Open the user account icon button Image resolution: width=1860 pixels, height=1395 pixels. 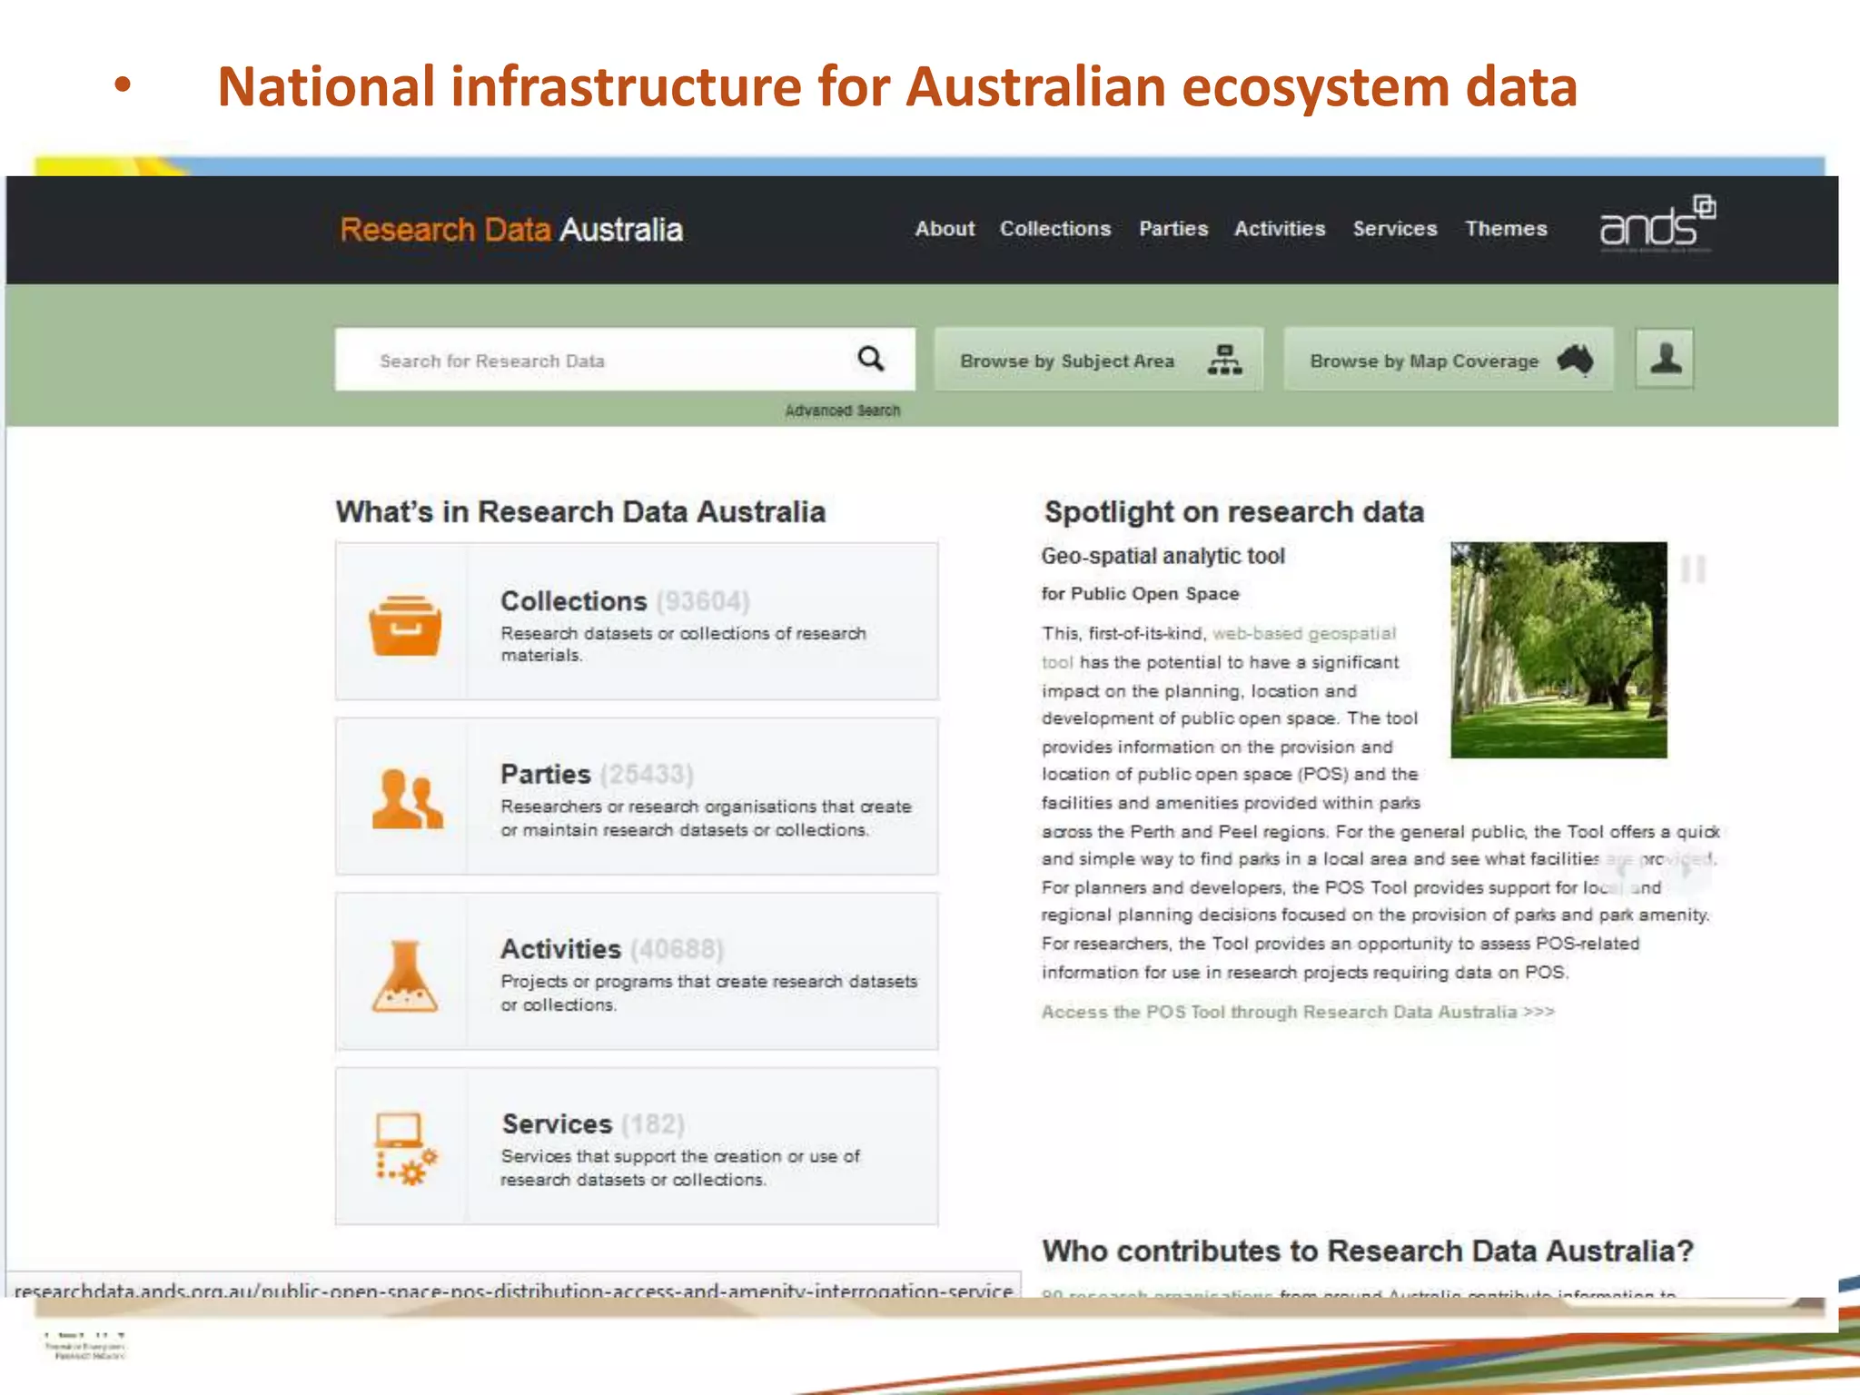click(1665, 359)
